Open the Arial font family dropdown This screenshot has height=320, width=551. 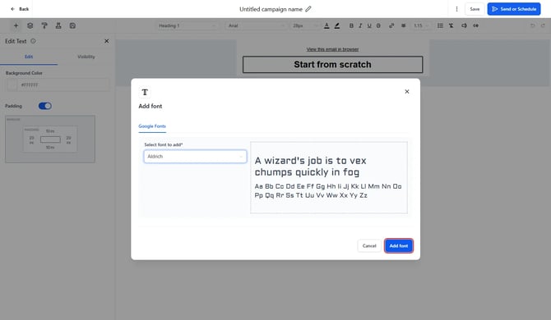pyautogui.click(x=256, y=25)
